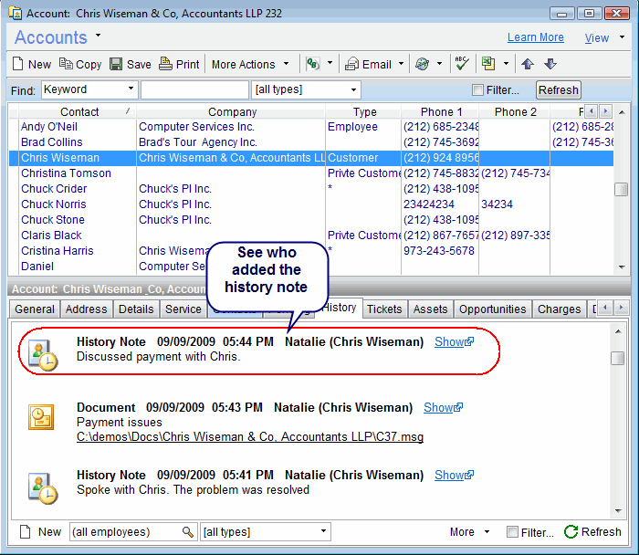Click the Print icon in toolbar
Screen dimensions: 639x555
pos(165,65)
